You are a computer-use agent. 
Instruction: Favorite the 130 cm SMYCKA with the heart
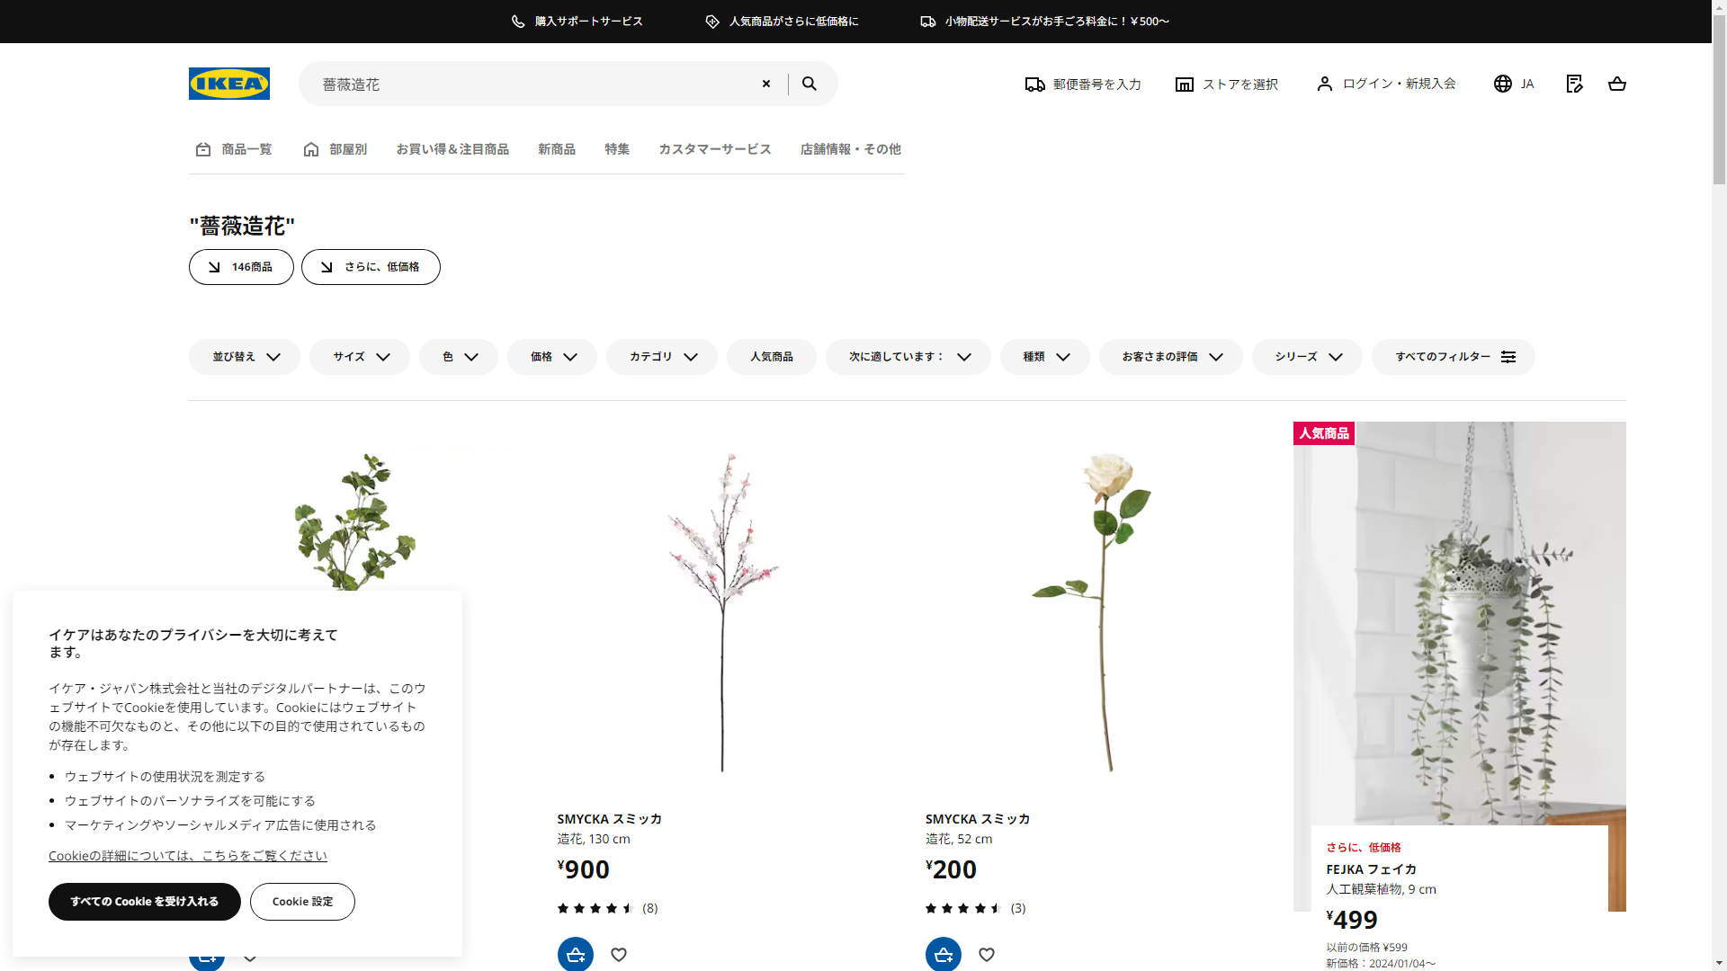(619, 955)
